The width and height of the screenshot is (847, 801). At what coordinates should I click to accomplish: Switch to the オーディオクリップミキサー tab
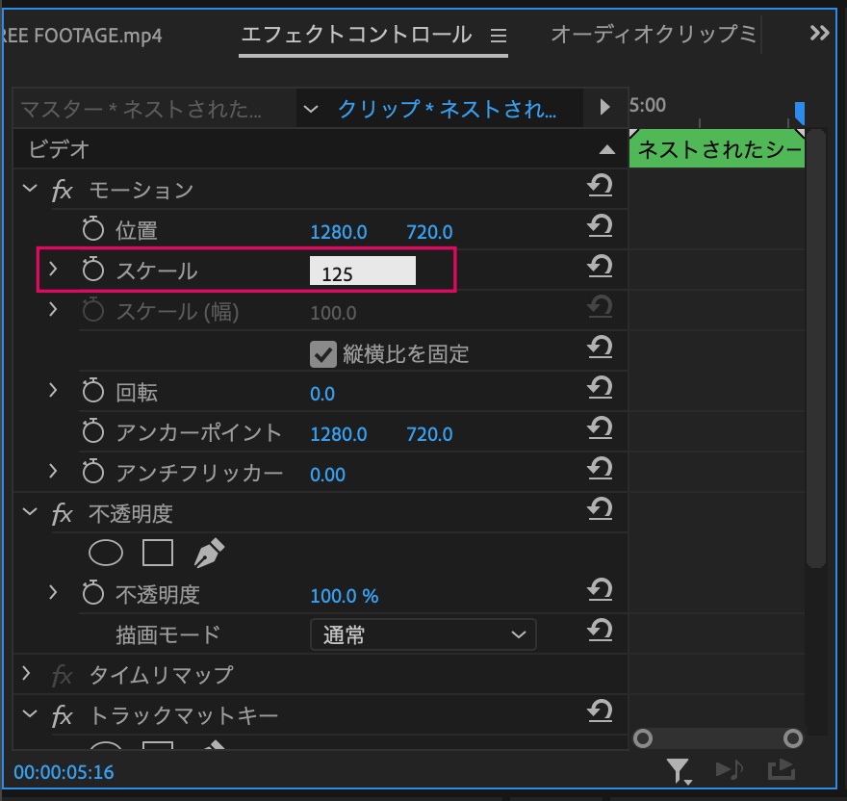pyautogui.click(x=654, y=35)
